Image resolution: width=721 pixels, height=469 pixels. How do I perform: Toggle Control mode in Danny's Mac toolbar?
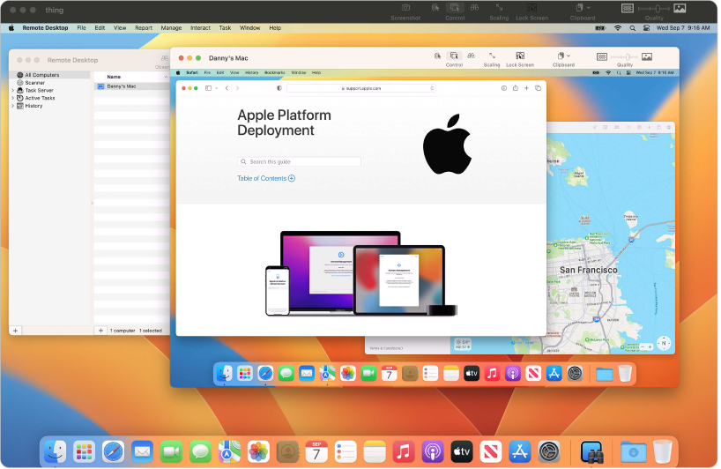453,56
